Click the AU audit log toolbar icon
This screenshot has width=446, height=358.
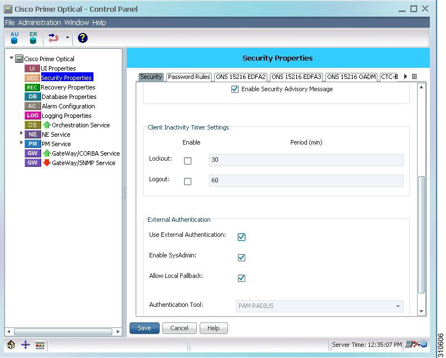[x=14, y=38]
